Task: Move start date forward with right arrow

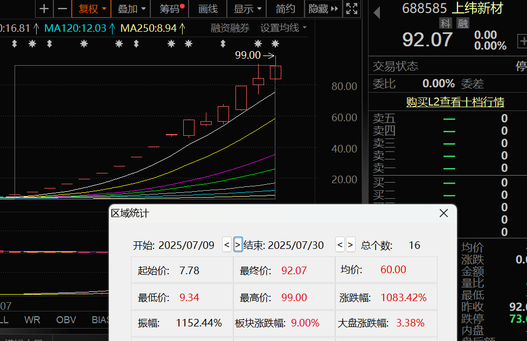Action: (x=238, y=245)
